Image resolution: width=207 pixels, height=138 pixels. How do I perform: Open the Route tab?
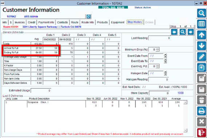tap(75, 22)
